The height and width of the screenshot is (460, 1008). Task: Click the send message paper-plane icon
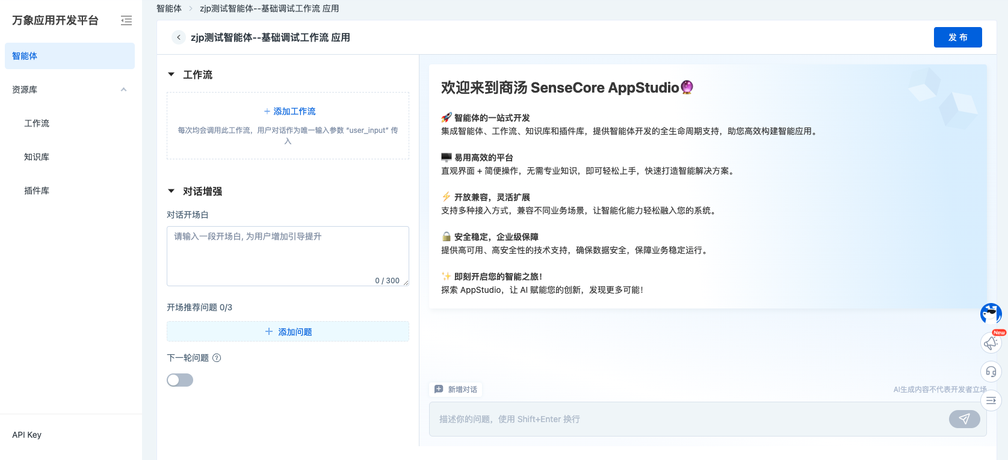click(964, 419)
